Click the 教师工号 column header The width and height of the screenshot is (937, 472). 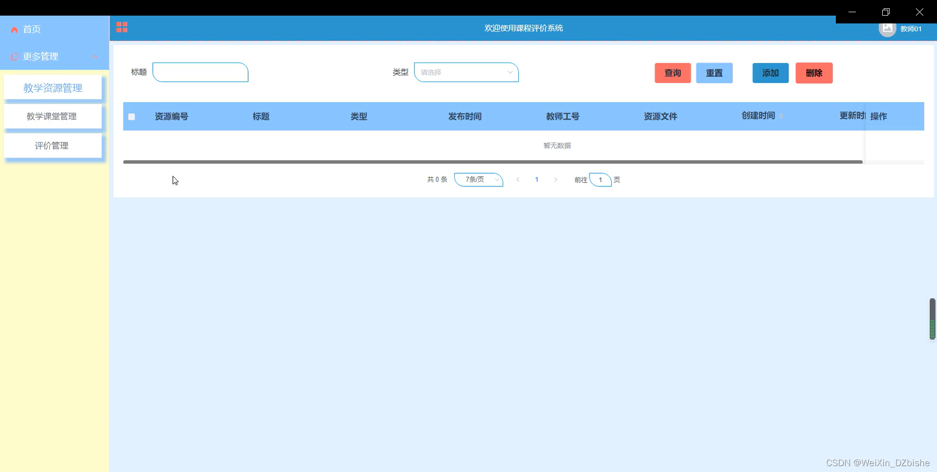(563, 117)
